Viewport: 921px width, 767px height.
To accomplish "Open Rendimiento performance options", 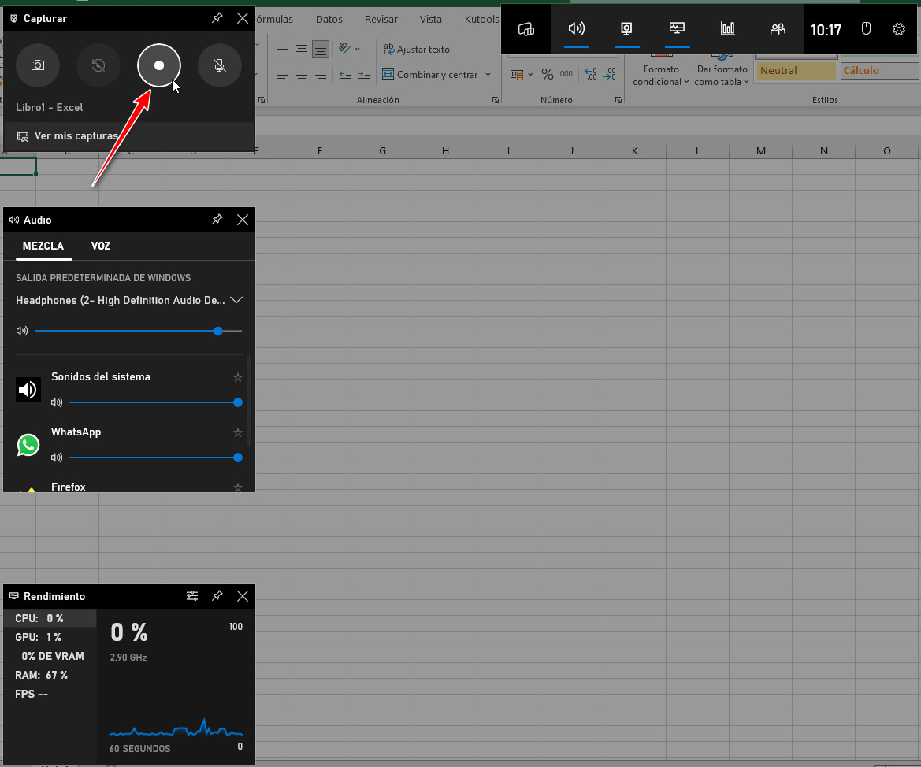I will 192,596.
